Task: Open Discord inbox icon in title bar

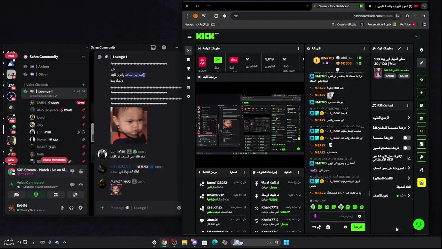Action: coord(153,47)
